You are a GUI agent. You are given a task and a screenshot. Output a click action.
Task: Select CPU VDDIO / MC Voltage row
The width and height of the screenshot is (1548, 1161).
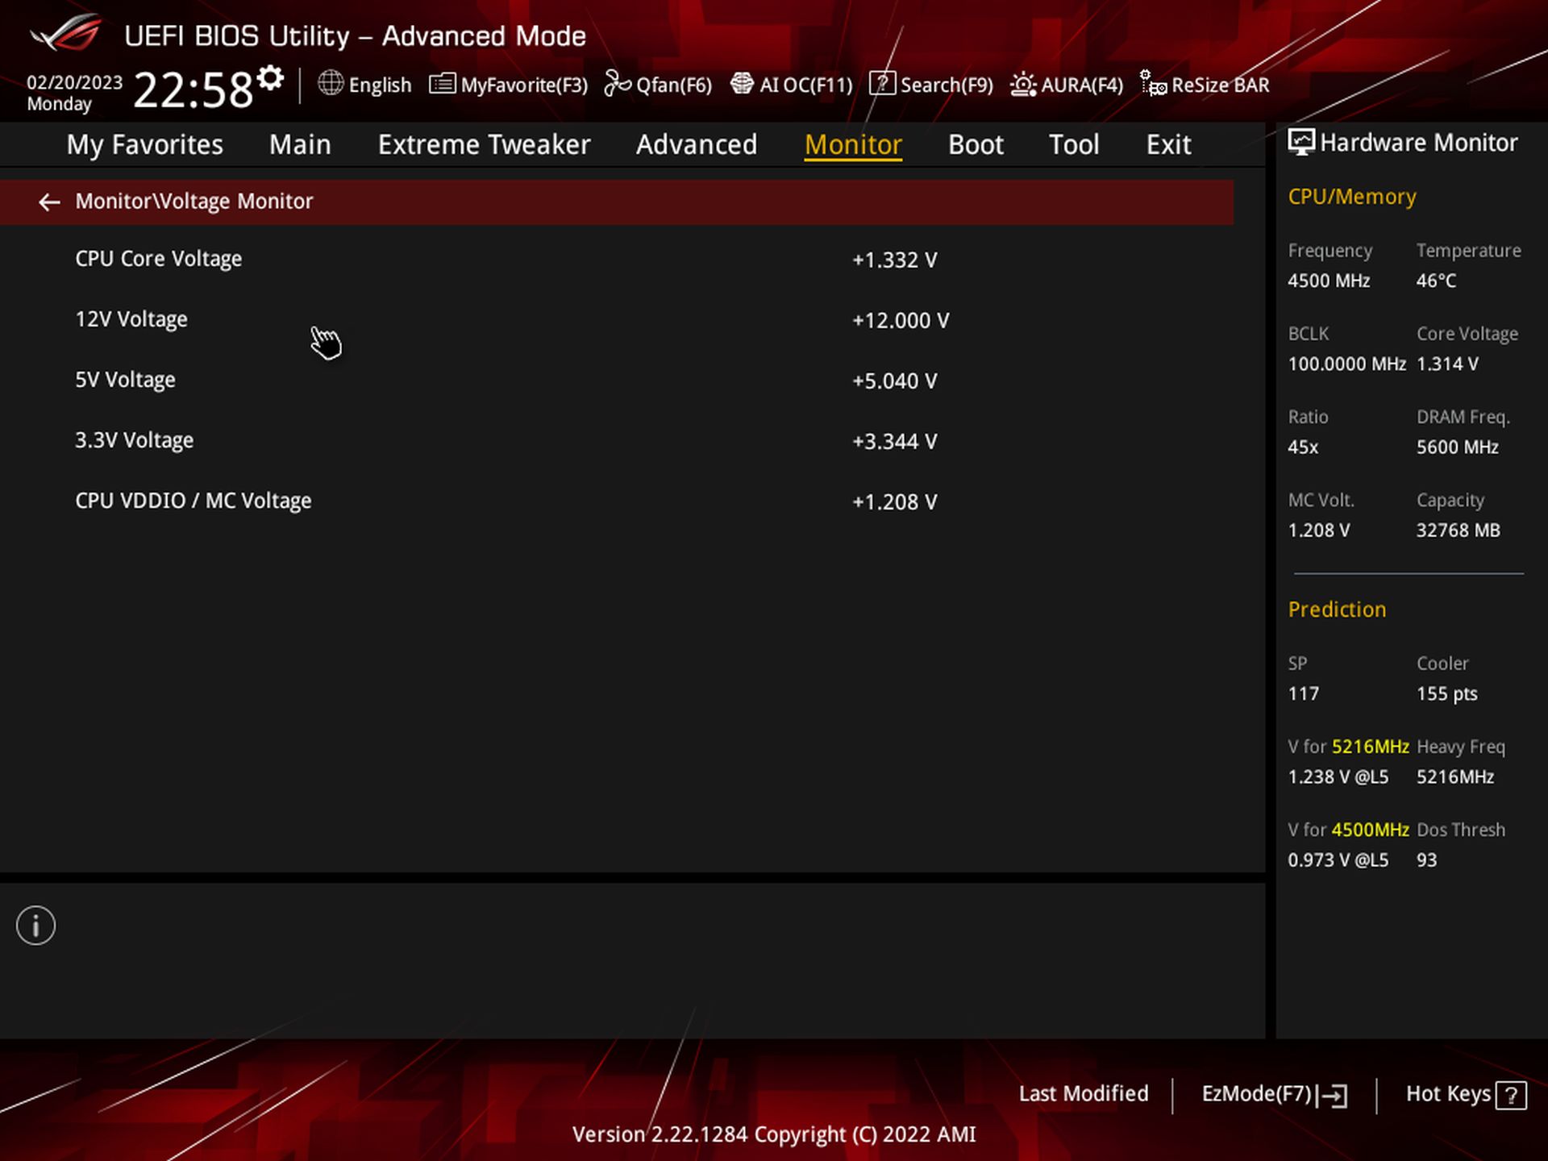click(193, 501)
